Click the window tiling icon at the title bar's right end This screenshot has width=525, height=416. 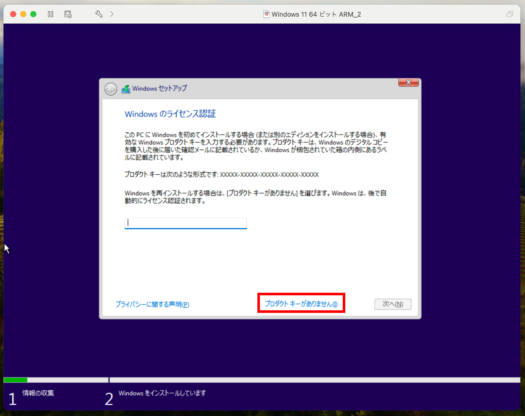click(x=510, y=14)
